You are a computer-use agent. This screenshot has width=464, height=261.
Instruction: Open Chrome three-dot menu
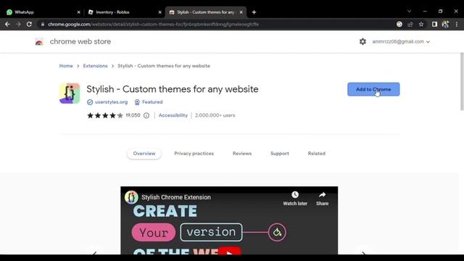pyautogui.click(x=457, y=24)
